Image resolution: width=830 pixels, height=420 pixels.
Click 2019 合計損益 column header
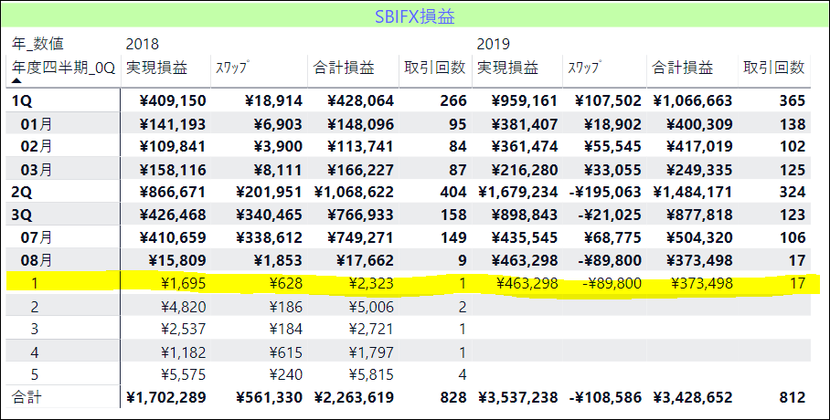[x=683, y=68]
